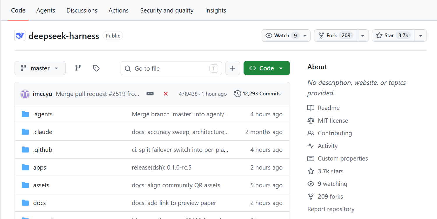
Task: Switch to the Code tab
Action: click(x=18, y=10)
